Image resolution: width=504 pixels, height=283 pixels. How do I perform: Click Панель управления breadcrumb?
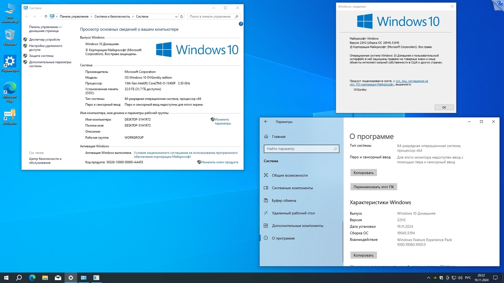click(74, 17)
